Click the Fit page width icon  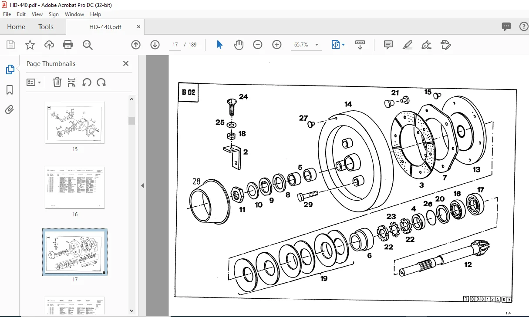click(335, 45)
